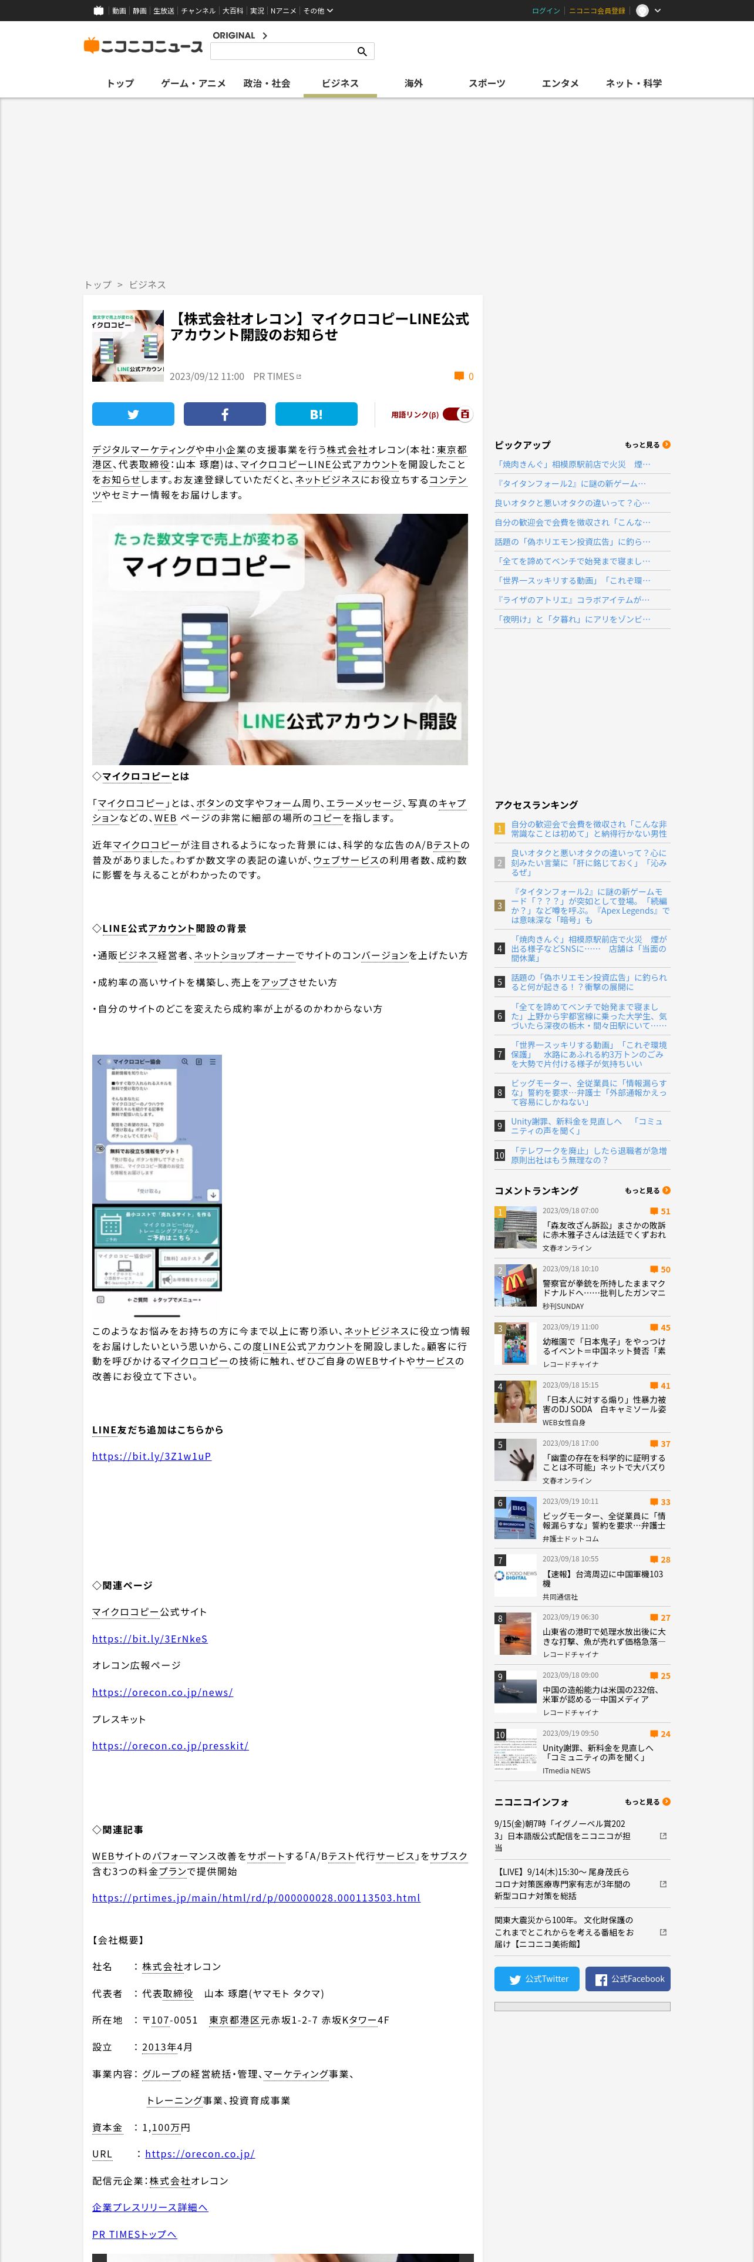Click the PR TIMESトップへ link
Screen dimensions: 754x2262
click(x=134, y=2234)
